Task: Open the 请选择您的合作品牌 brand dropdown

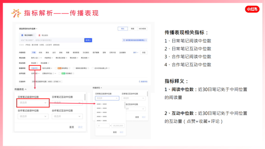Action: click(28, 29)
